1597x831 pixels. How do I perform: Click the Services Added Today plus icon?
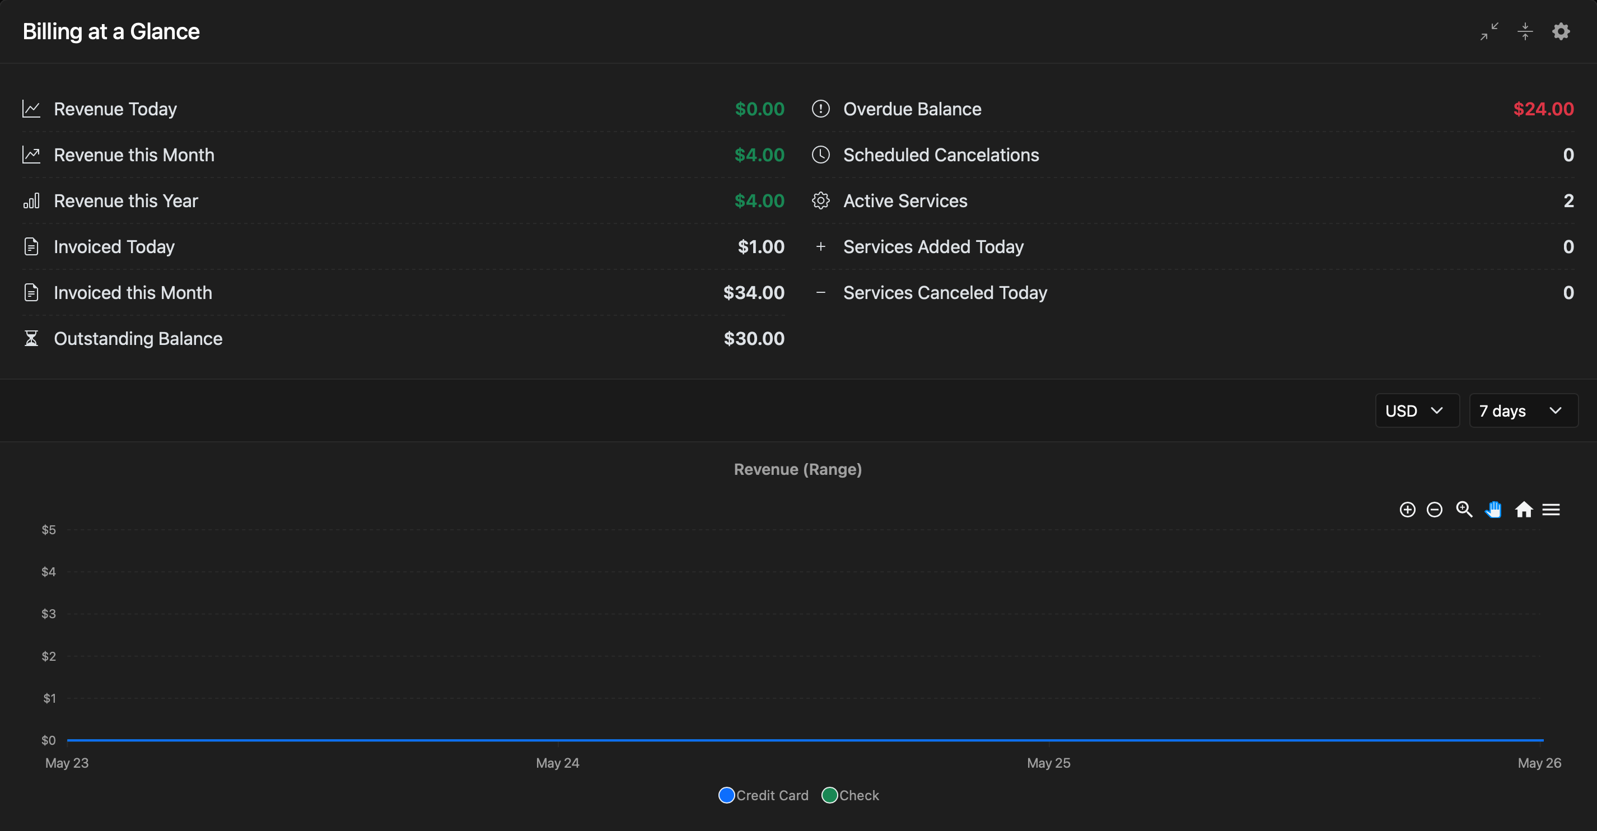(x=821, y=247)
